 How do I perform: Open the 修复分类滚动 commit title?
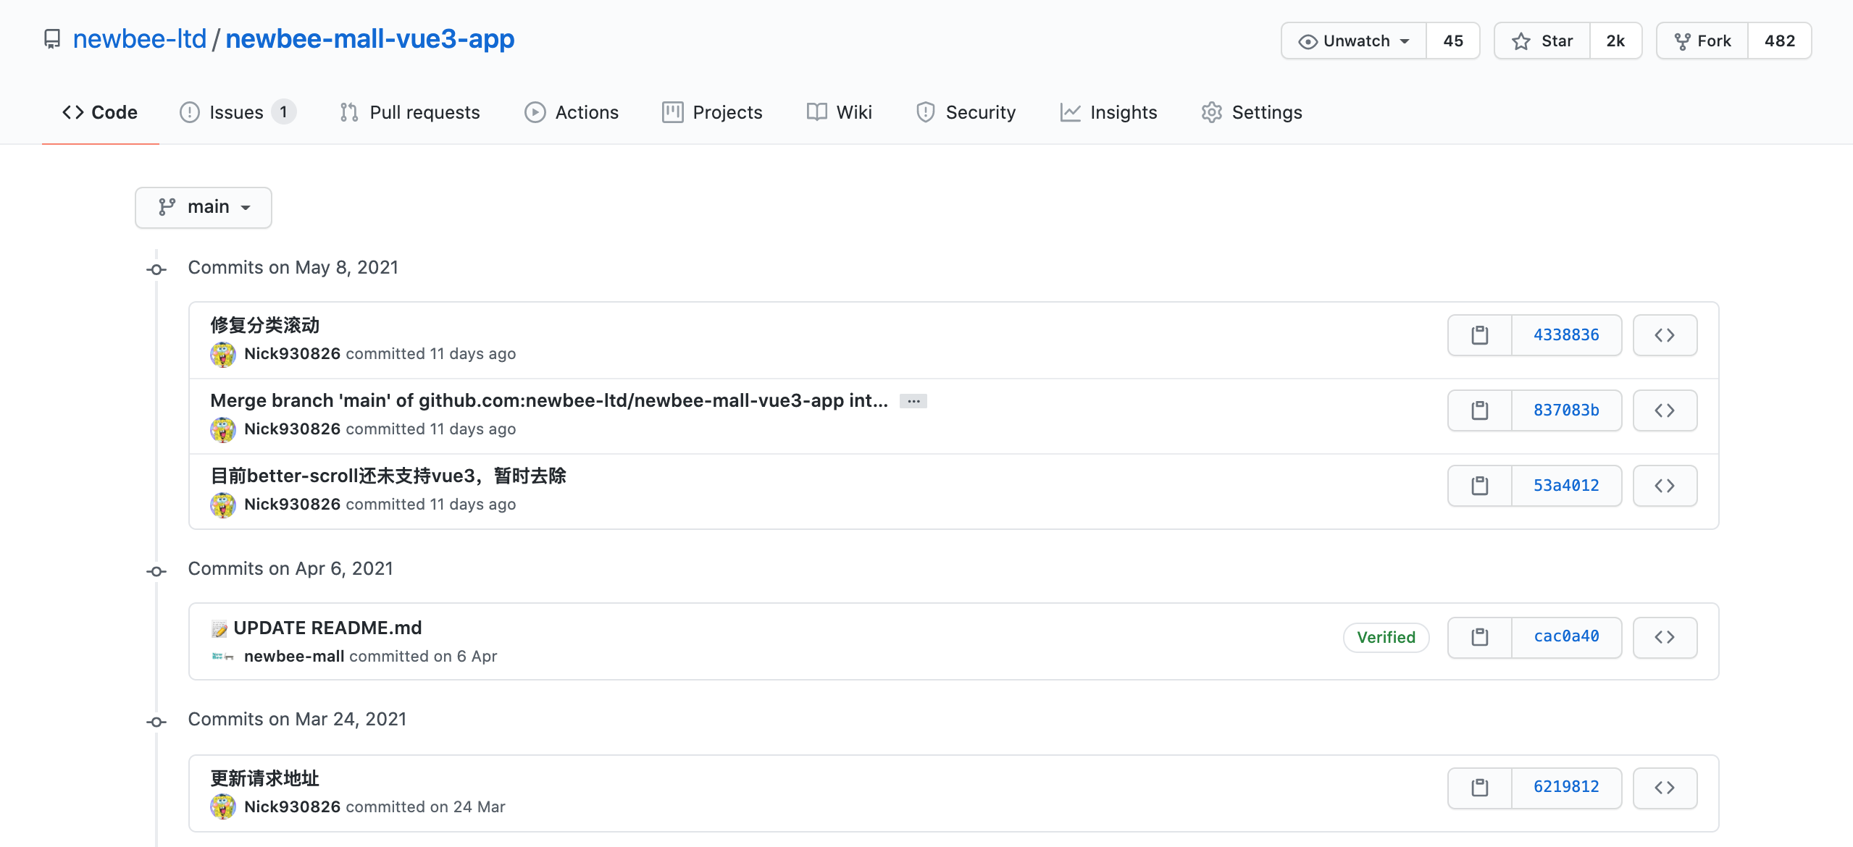coord(265,325)
